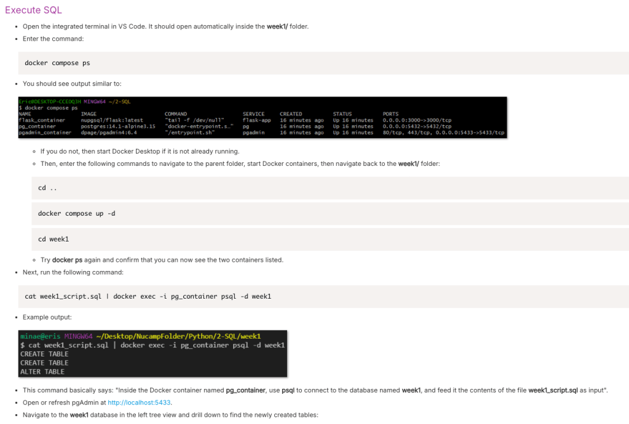Click the "Enter the command:" bullet text
Screen dimensions: 629x424
click(x=53, y=39)
